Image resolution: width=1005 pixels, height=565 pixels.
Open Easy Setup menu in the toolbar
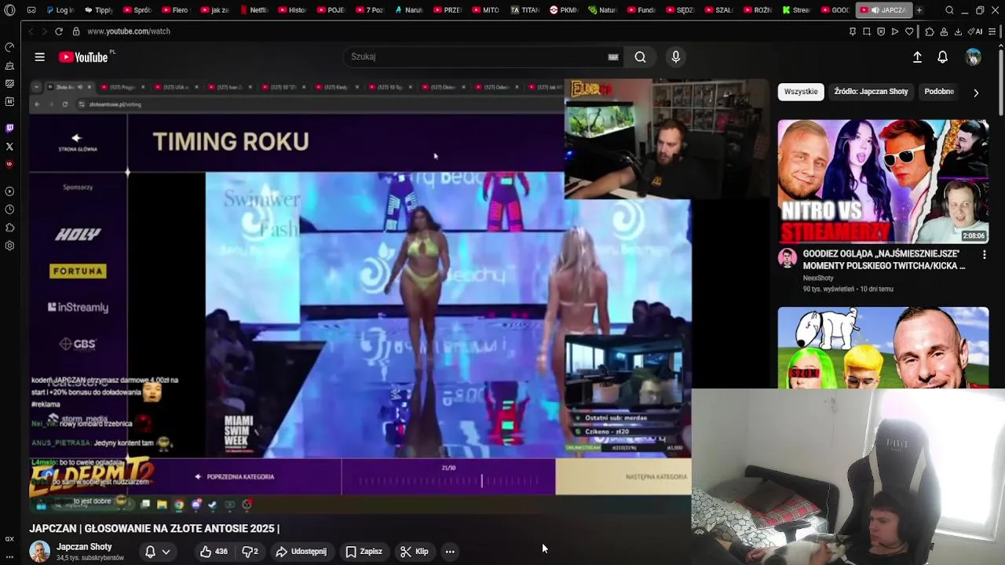pyautogui.click(x=992, y=31)
